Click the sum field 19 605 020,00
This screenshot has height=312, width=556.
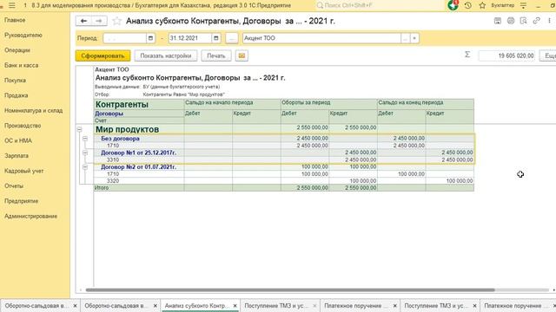point(506,55)
